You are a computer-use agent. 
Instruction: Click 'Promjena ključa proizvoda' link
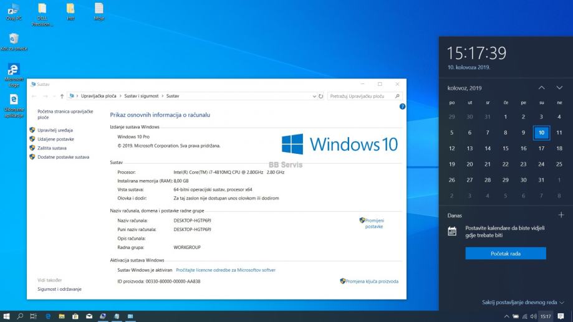pos(372,281)
